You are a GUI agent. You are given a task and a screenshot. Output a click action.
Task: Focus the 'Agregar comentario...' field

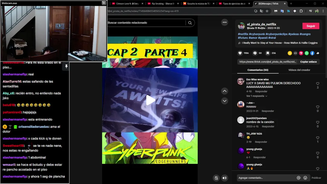[266, 178]
